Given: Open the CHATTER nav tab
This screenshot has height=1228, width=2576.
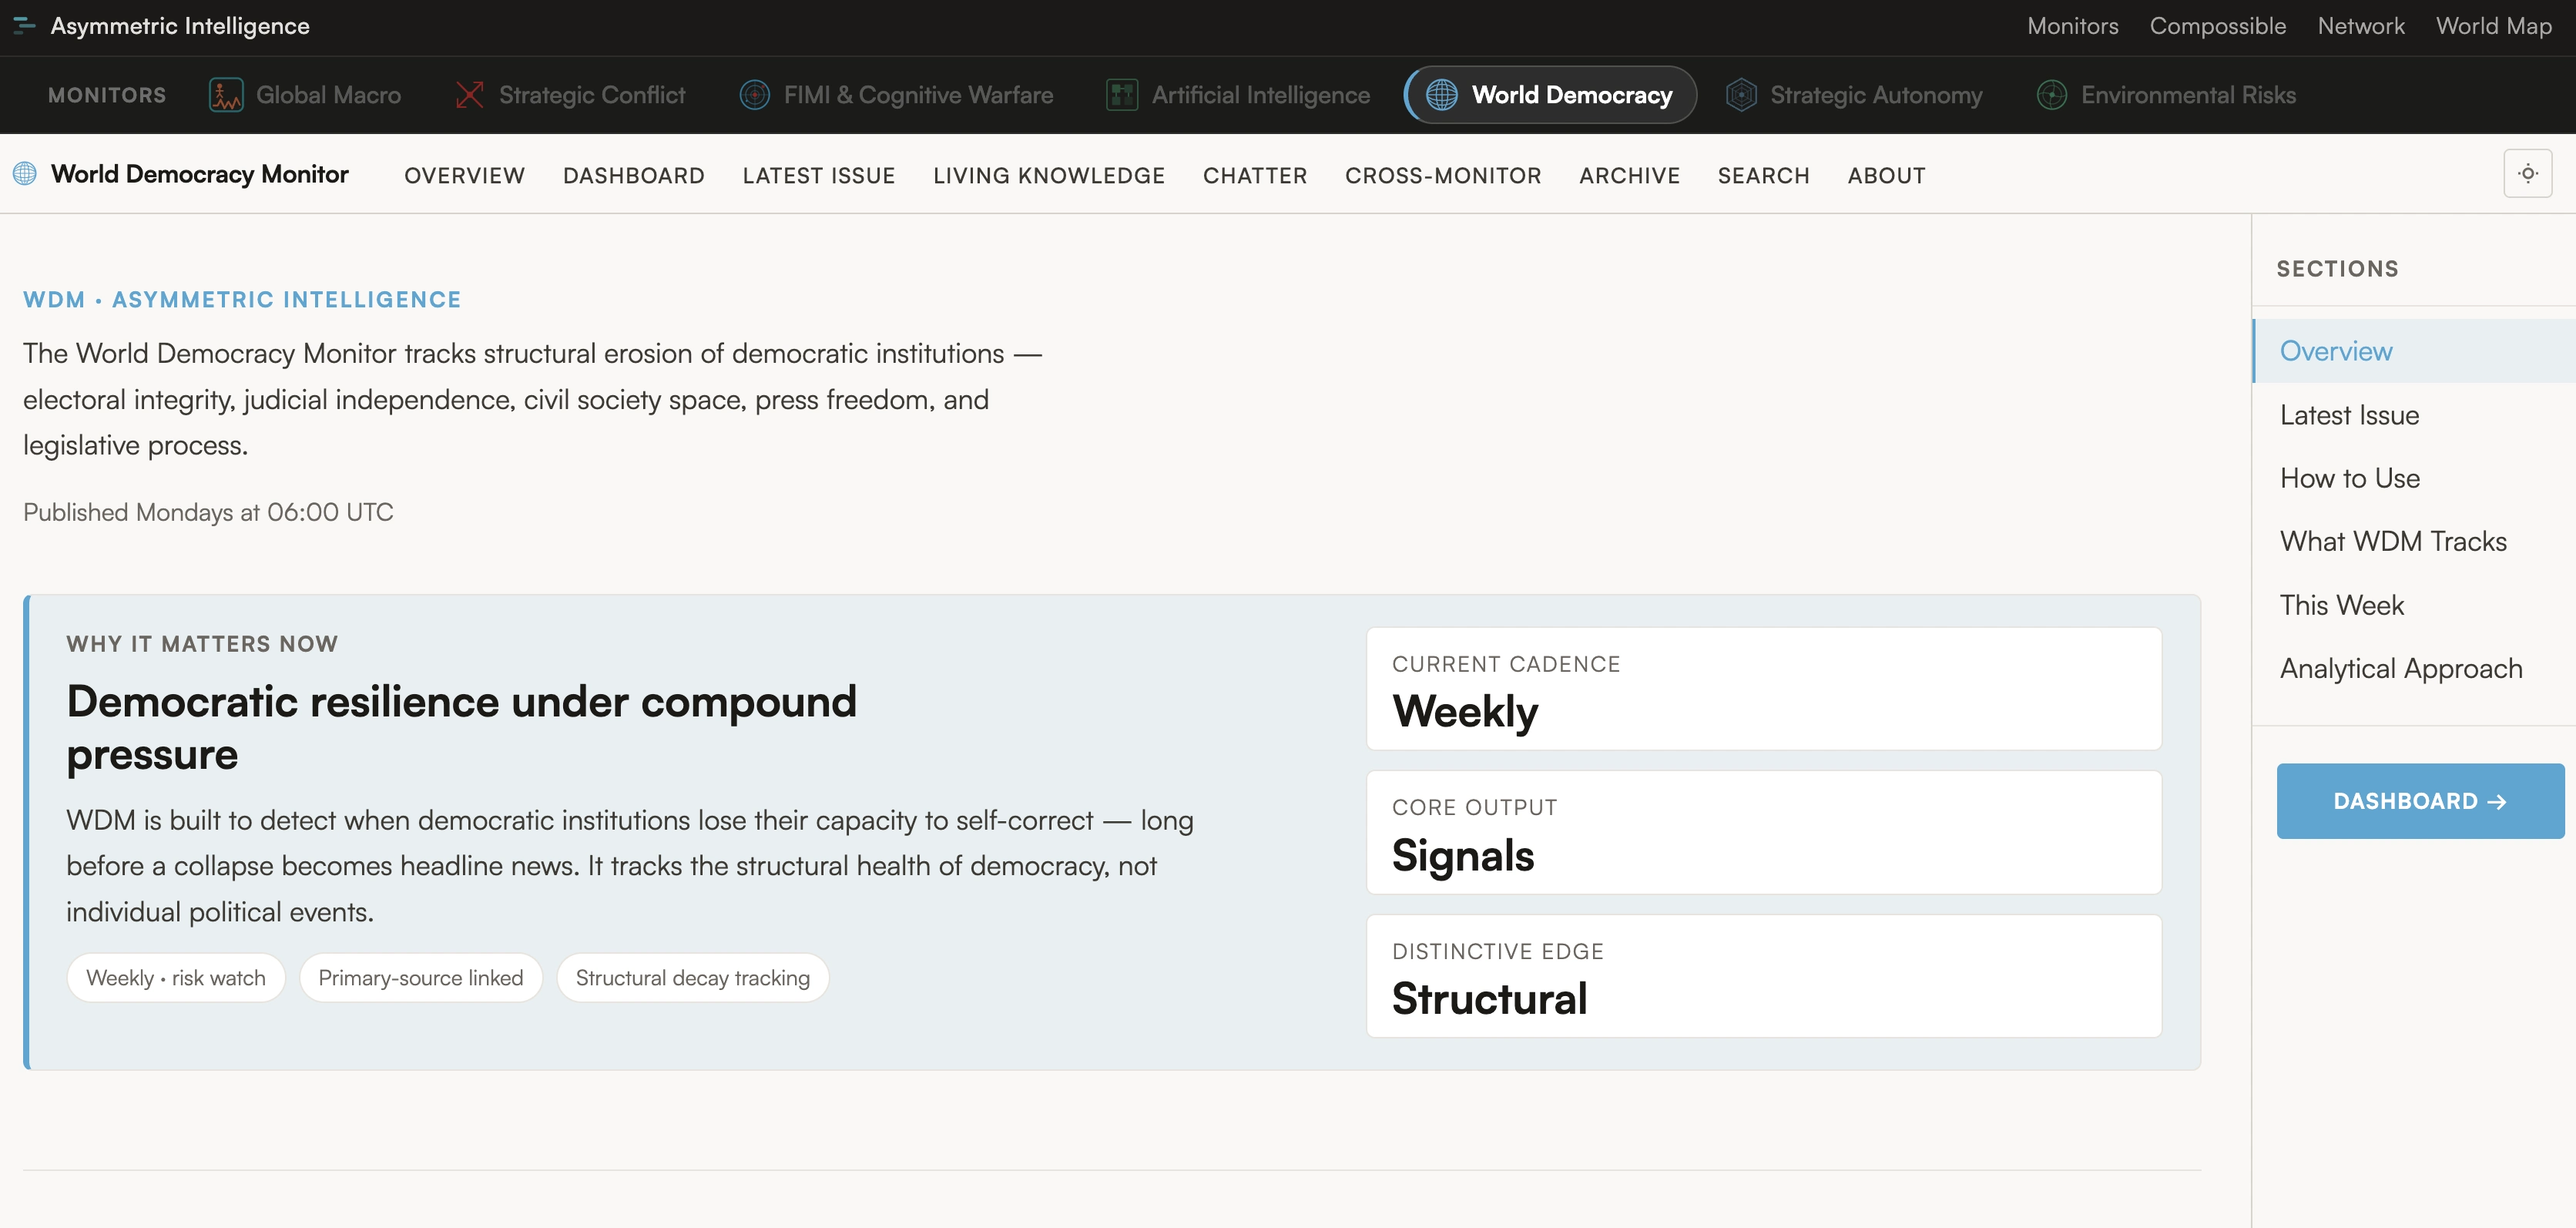Looking at the screenshot, I should pos(1254,175).
